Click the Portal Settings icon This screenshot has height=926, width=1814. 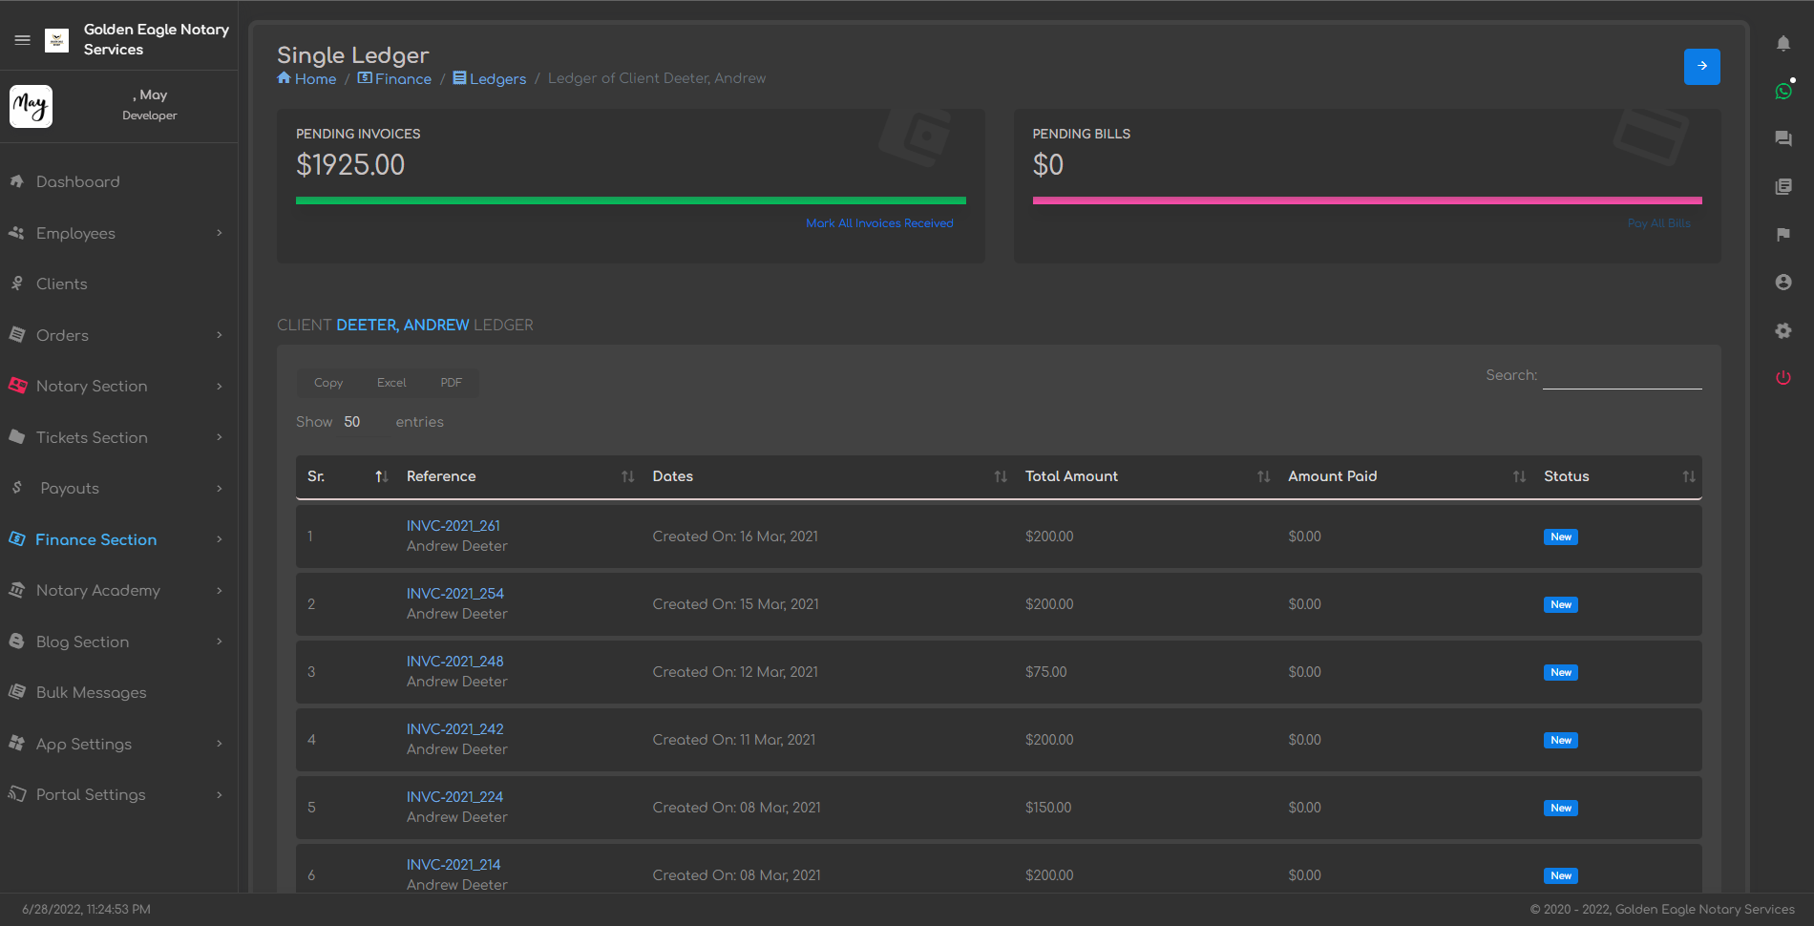click(x=16, y=794)
